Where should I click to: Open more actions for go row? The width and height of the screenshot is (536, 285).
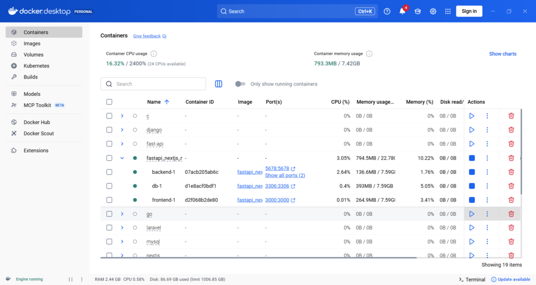point(487,214)
